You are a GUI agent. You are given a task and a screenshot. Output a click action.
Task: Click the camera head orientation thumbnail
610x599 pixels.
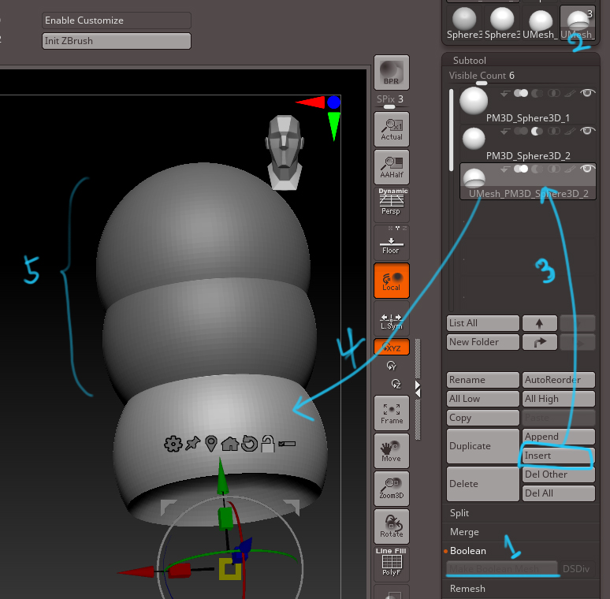pos(285,152)
